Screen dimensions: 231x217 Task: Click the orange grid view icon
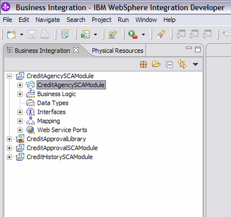144,65
